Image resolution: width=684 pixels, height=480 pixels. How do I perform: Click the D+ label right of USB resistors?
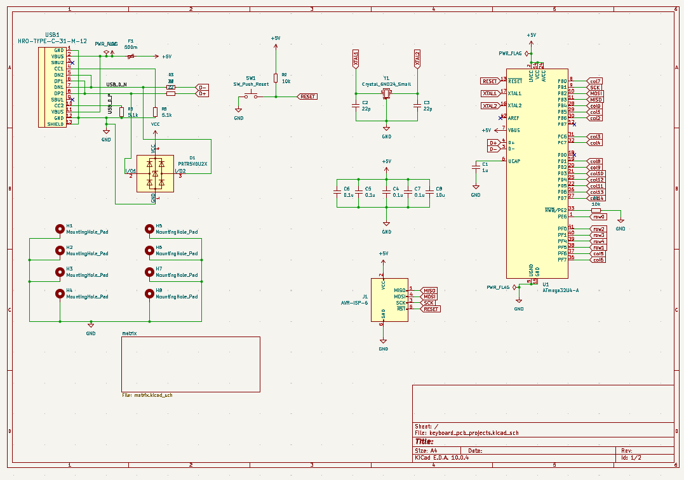(201, 93)
